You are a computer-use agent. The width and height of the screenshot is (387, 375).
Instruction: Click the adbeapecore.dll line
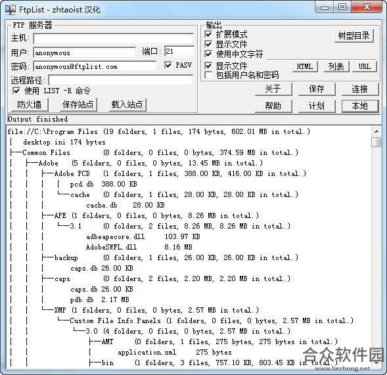point(143,236)
